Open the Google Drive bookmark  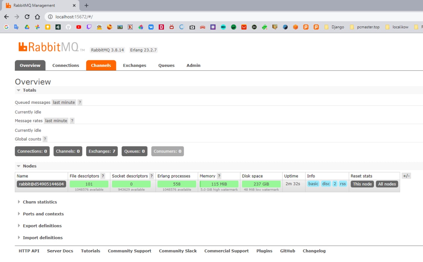[x=27, y=27]
